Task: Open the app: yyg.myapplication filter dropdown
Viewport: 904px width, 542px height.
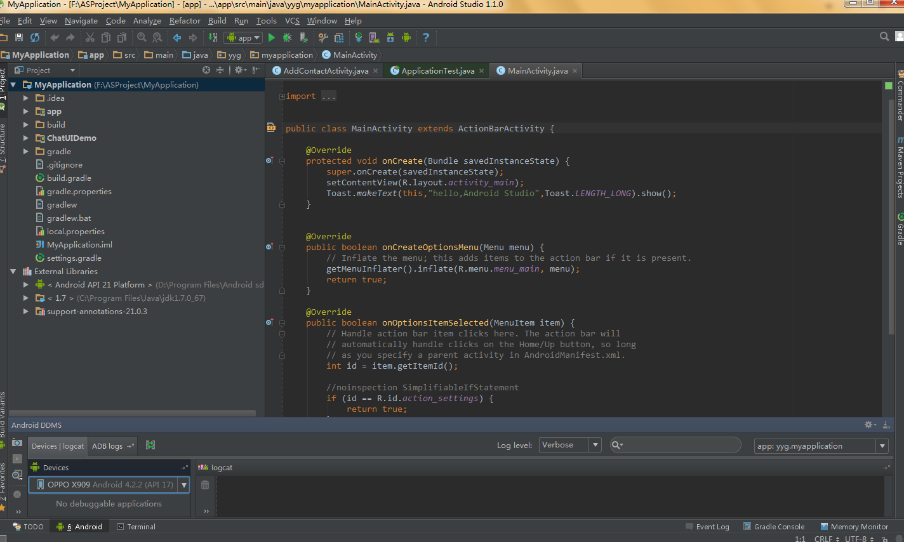Action: (x=821, y=446)
